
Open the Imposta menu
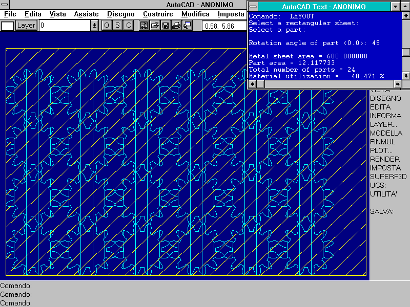click(x=231, y=14)
